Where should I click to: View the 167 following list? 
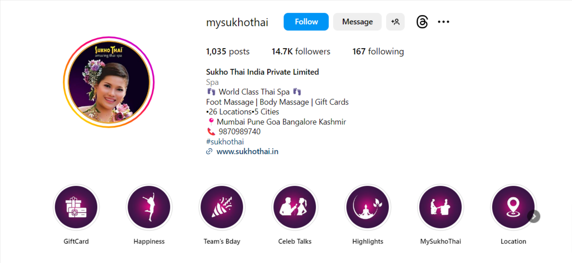[378, 52]
